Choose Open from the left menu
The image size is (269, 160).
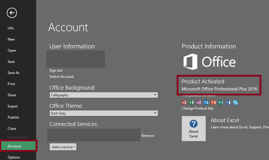click(12, 50)
